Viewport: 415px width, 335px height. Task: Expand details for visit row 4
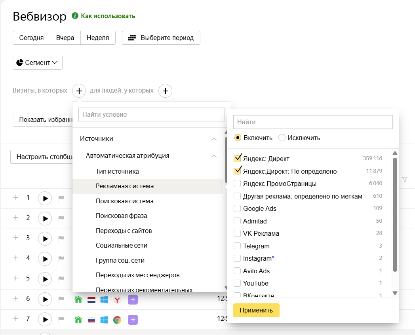click(x=16, y=258)
